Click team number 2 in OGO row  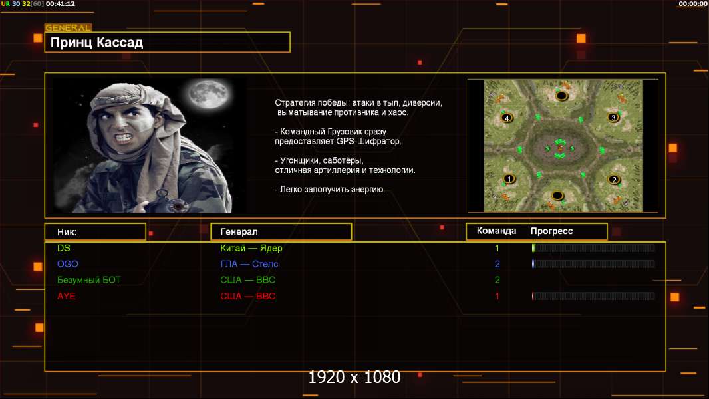point(497,264)
